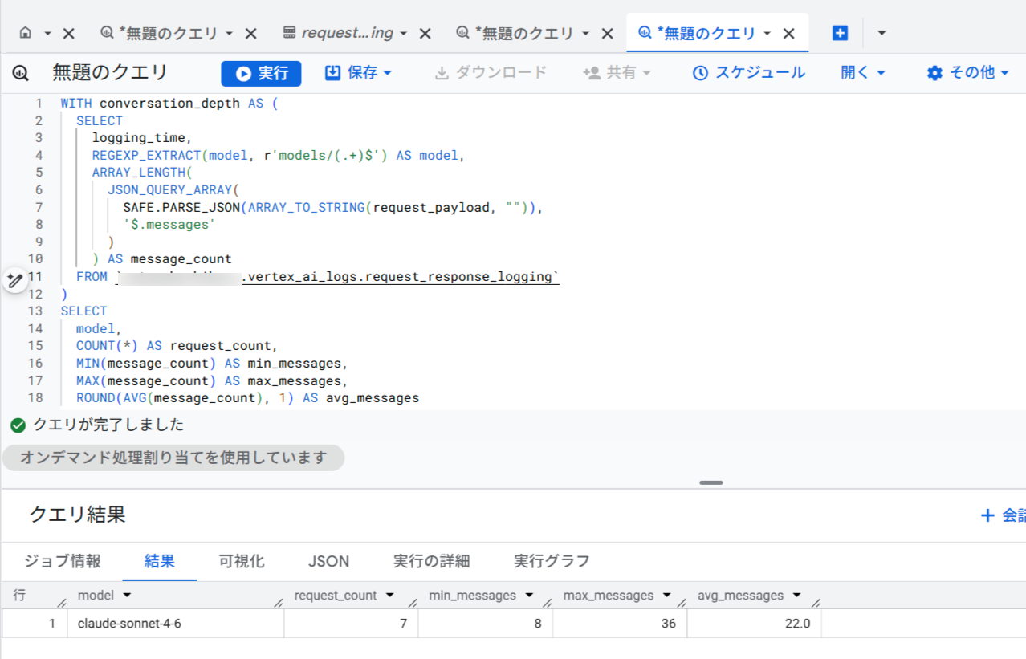1026x659 pixels.
Task: Expand the 開く dropdown menu
Action: 863,73
